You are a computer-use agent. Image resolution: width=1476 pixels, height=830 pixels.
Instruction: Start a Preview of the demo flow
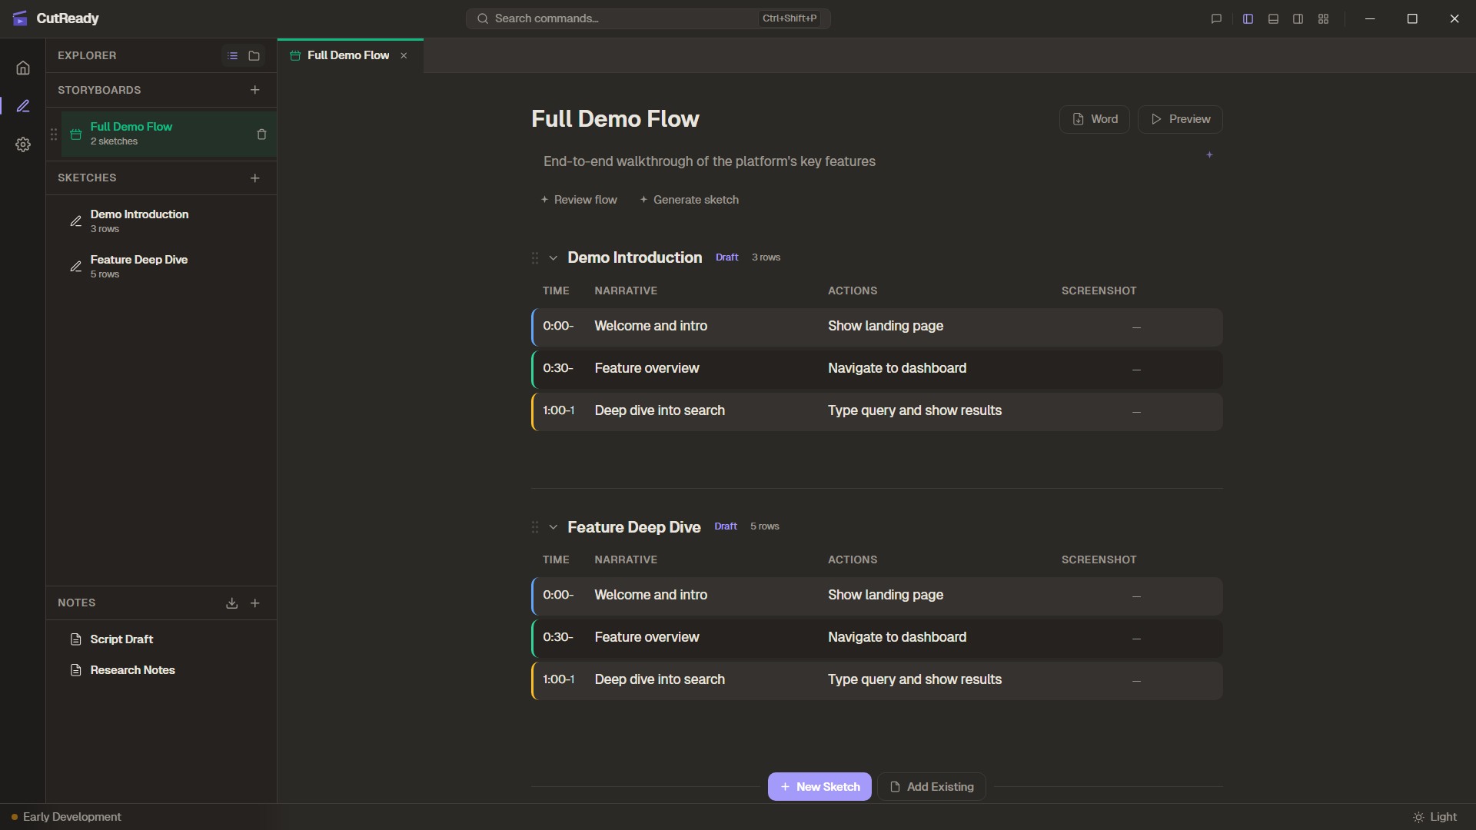(x=1180, y=119)
